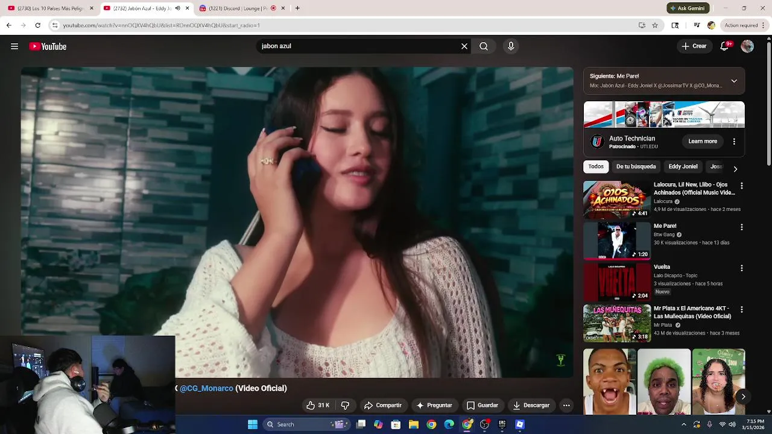Open options for Ojos Achinados video
The width and height of the screenshot is (772, 434).
pos(742,186)
